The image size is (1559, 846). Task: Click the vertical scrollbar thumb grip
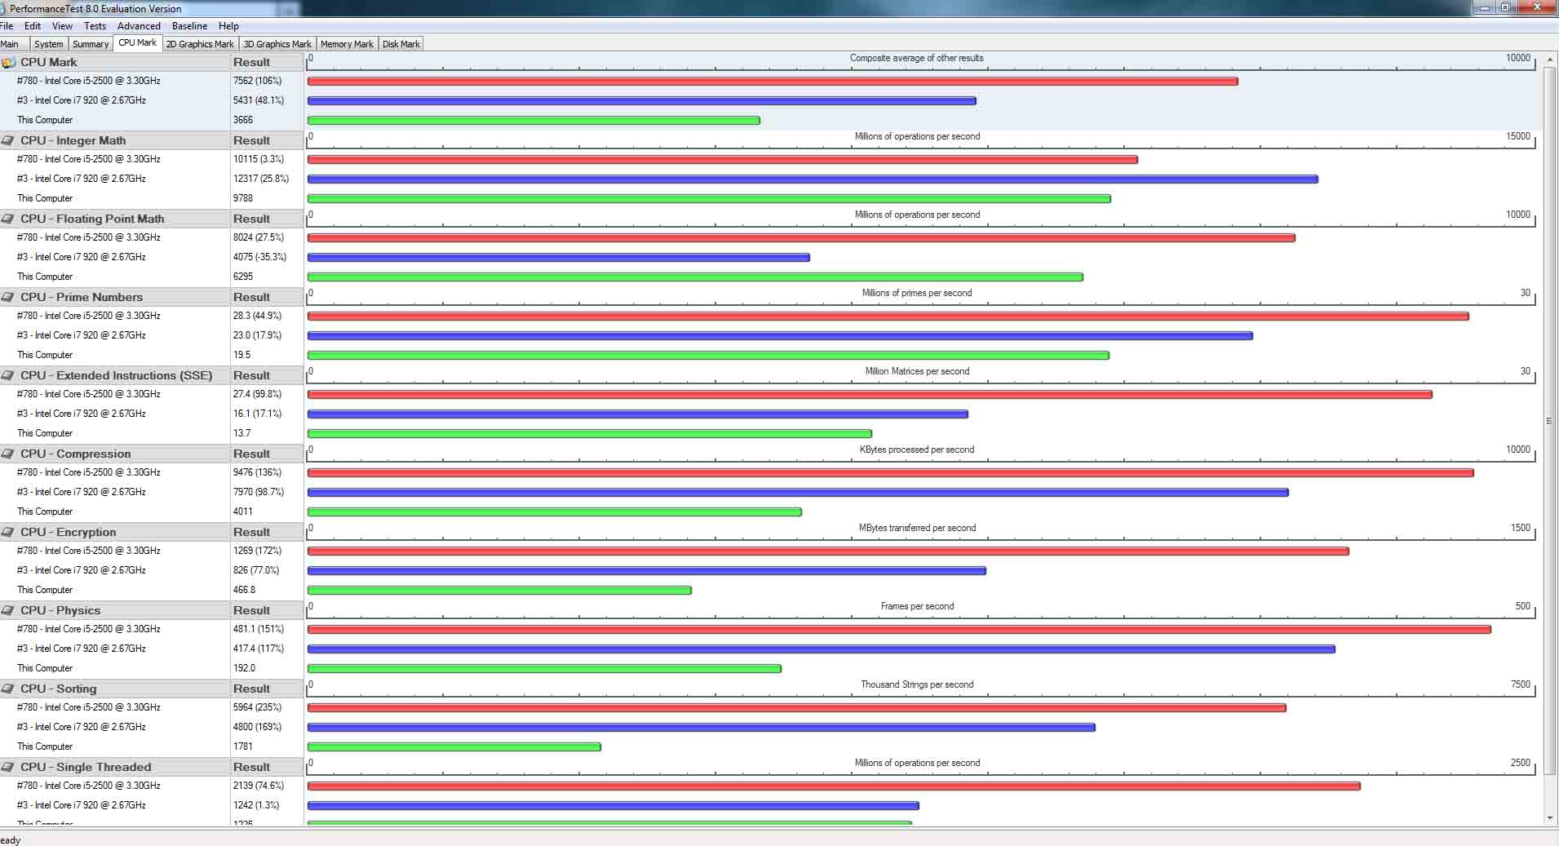pyautogui.click(x=1549, y=421)
